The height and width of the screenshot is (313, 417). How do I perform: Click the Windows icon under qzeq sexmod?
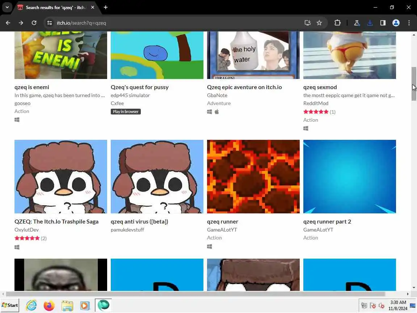point(306,128)
